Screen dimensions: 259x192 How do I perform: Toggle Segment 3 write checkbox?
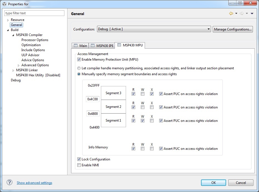(x=142, y=94)
